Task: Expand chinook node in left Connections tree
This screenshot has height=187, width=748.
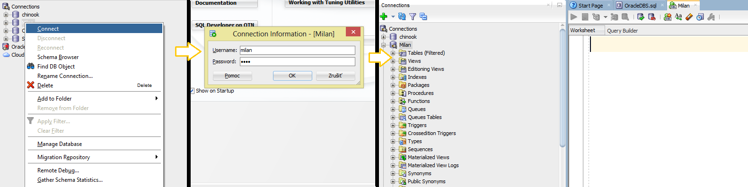Action: pyautogui.click(x=6, y=15)
